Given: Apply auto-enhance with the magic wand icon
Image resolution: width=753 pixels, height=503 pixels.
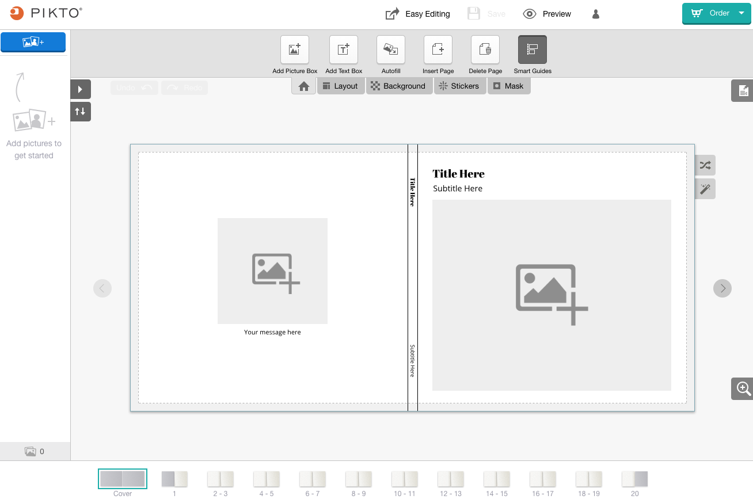Looking at the screenshot, I should click(705, 189).
